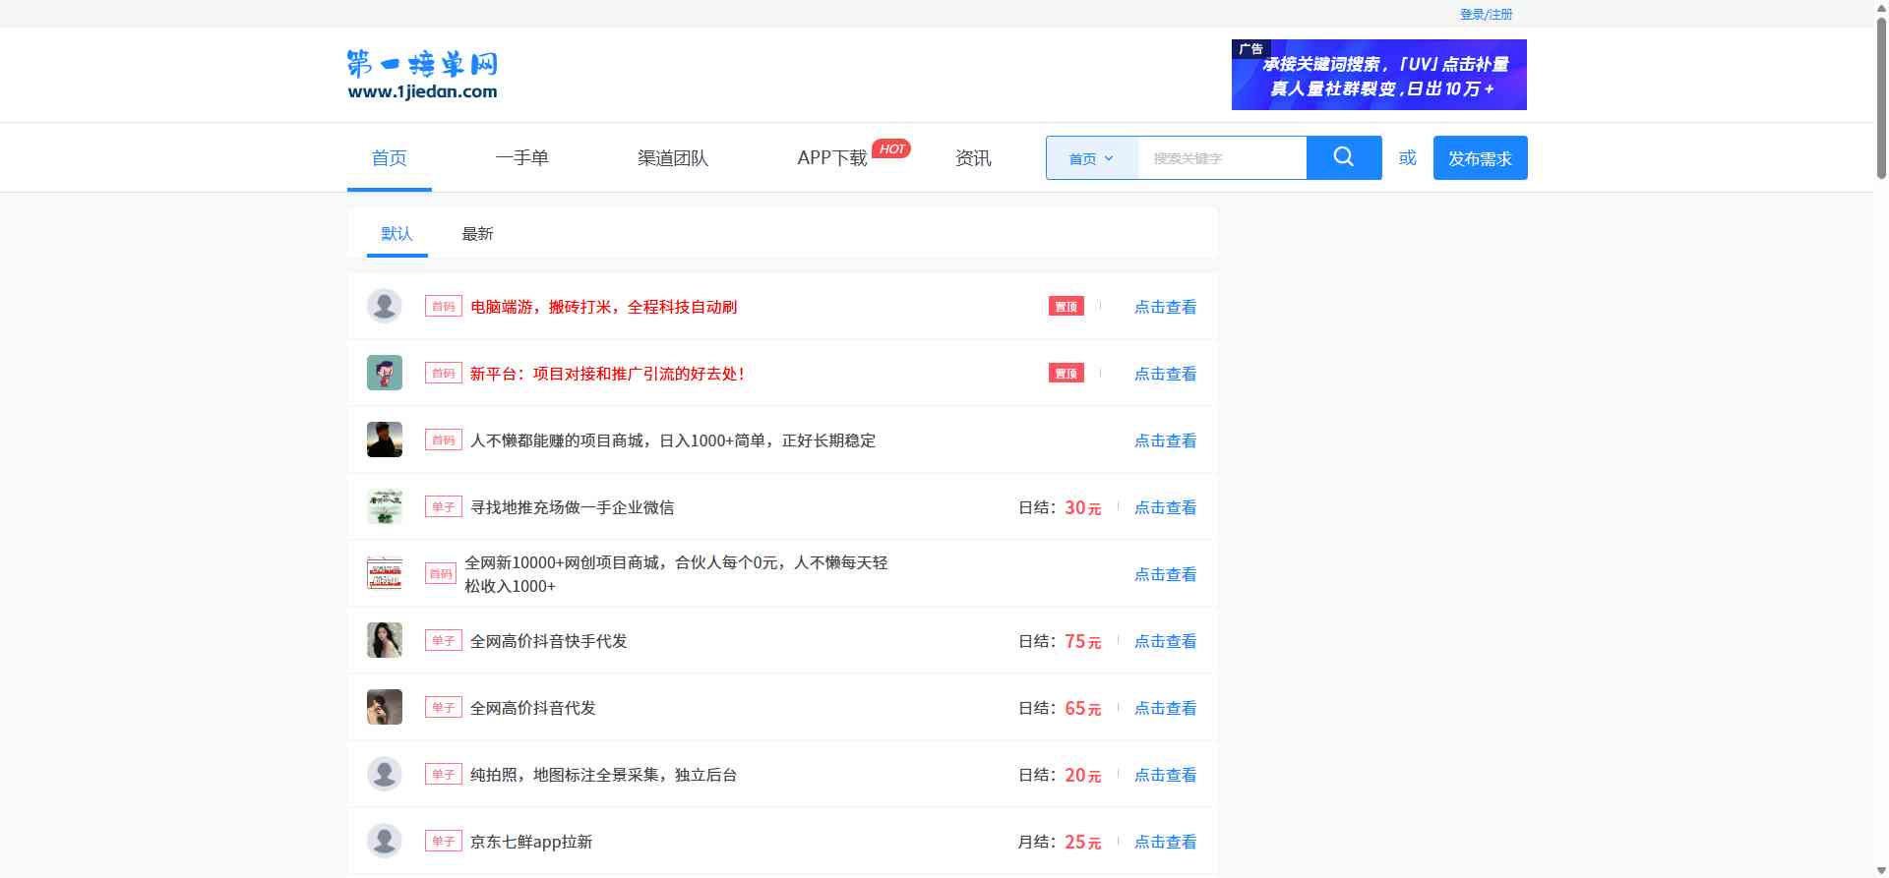
Task: Open the 首页 search category dropdown
Action: point(1091,158)
